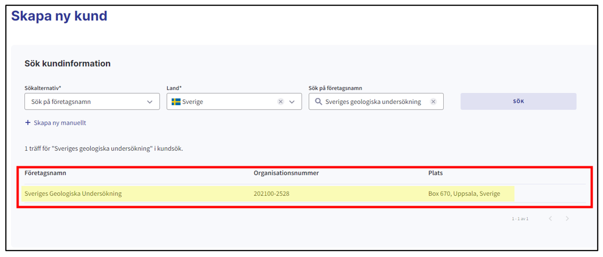Click organisation number 202100-2528
The image size is (603, 257).
(271, 193)
